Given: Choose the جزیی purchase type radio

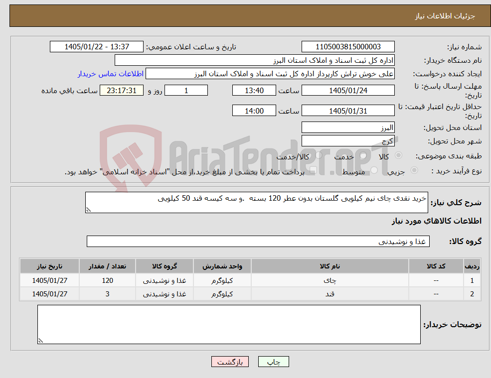Looking at the screenshot, I should coord(414,170).
